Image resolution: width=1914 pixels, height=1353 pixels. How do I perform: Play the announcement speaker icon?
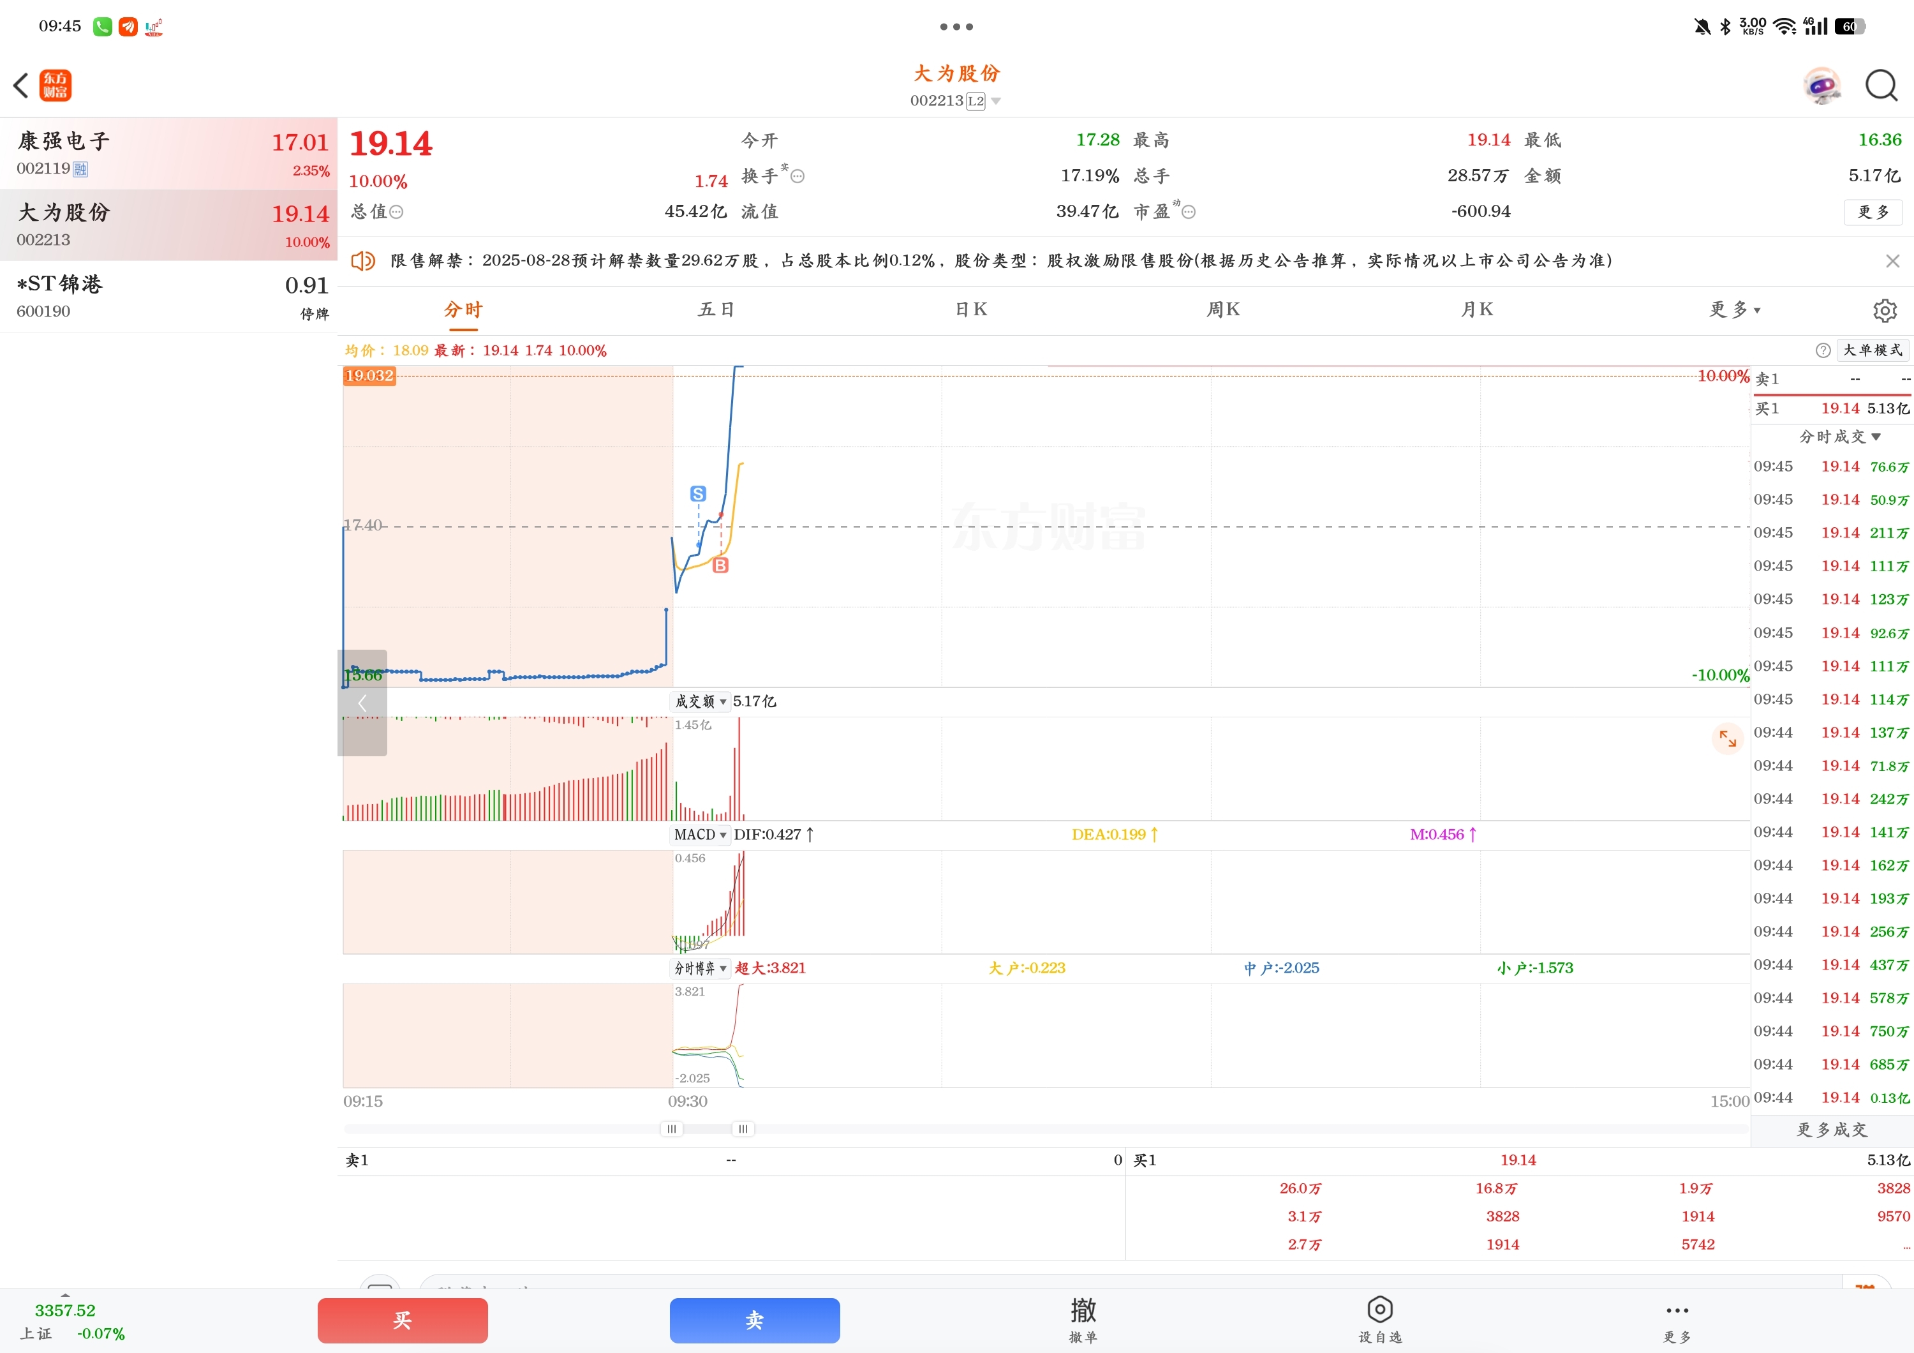click(362, 261)
